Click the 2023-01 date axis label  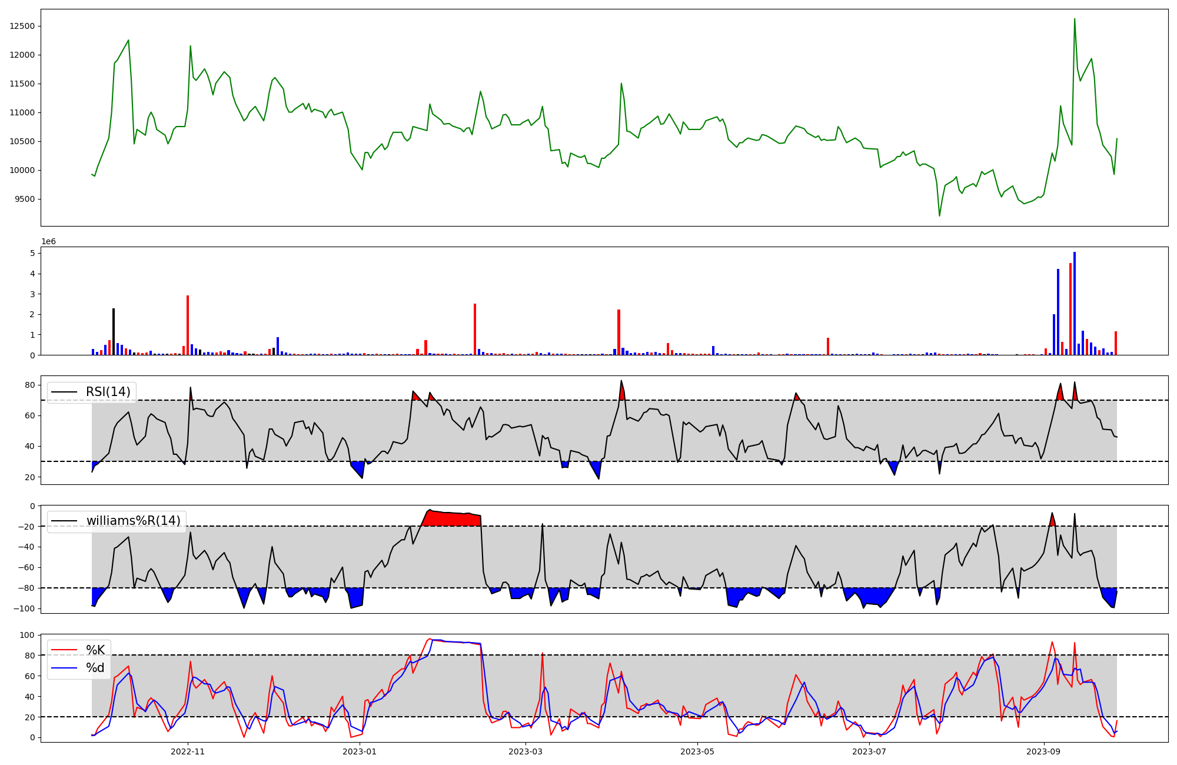coord(359,751)
